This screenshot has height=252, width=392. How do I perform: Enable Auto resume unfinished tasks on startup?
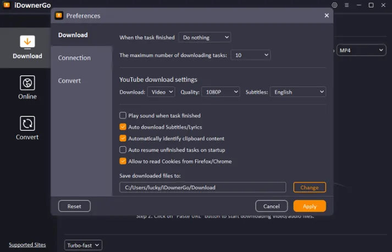click(123, 150)
